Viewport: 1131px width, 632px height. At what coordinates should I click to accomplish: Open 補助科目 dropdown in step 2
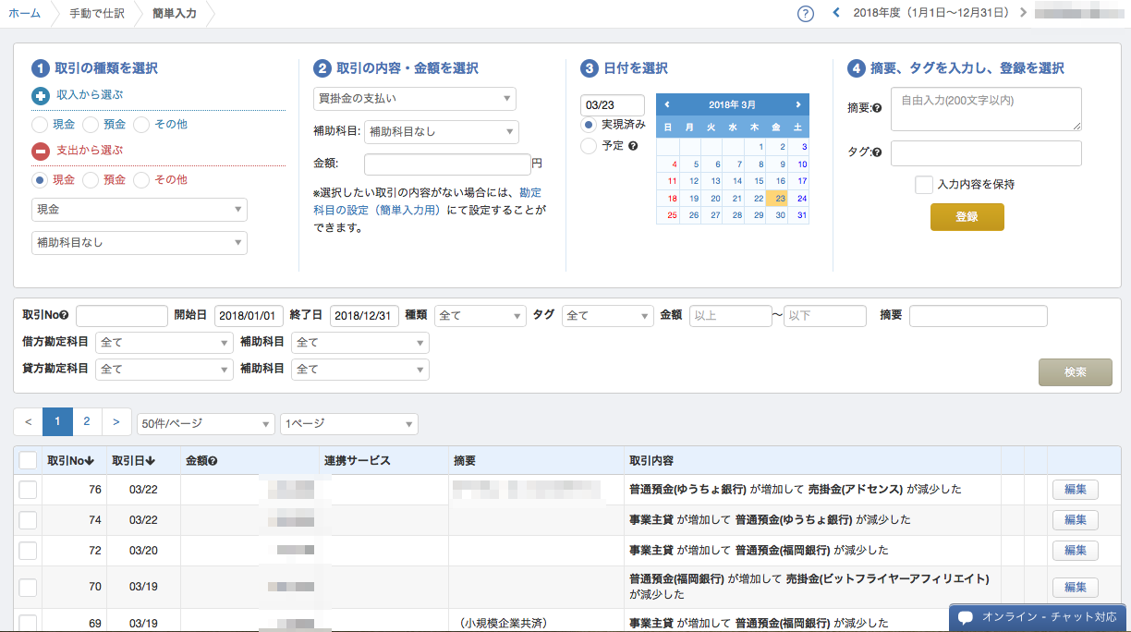442,132
